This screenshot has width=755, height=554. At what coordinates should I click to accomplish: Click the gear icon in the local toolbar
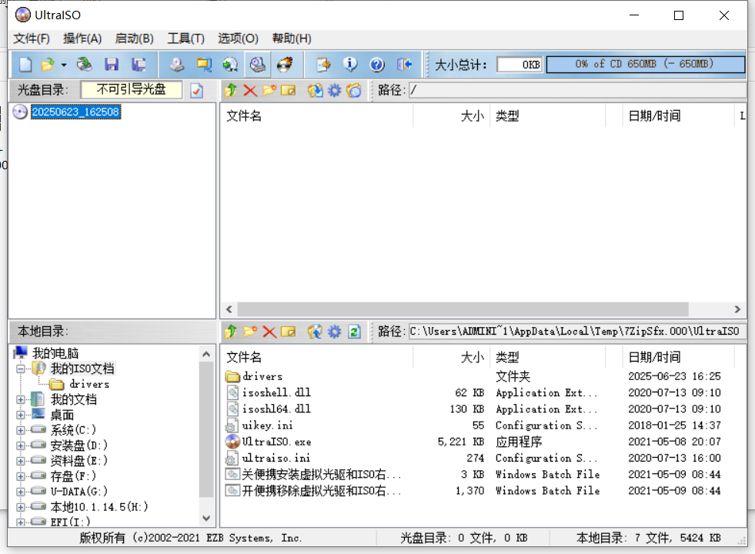334,331
